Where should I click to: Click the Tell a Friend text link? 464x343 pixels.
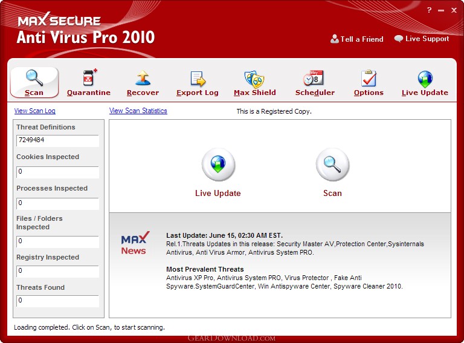click(362, 39)
